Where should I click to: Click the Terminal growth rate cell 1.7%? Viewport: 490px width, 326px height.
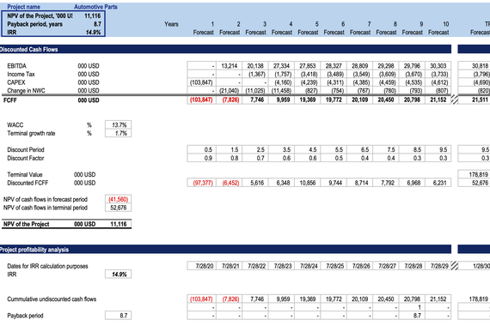click(119, 133)
